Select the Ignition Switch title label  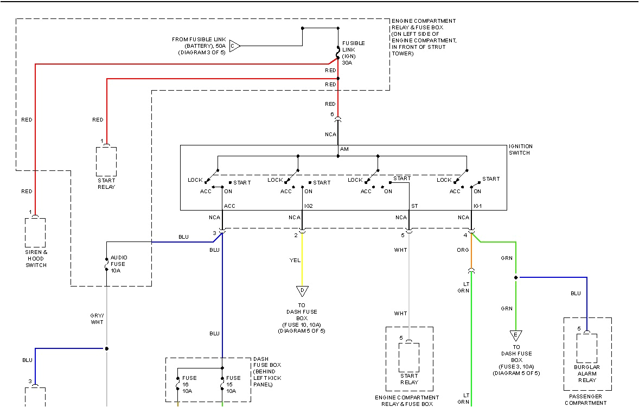(520, 149)
